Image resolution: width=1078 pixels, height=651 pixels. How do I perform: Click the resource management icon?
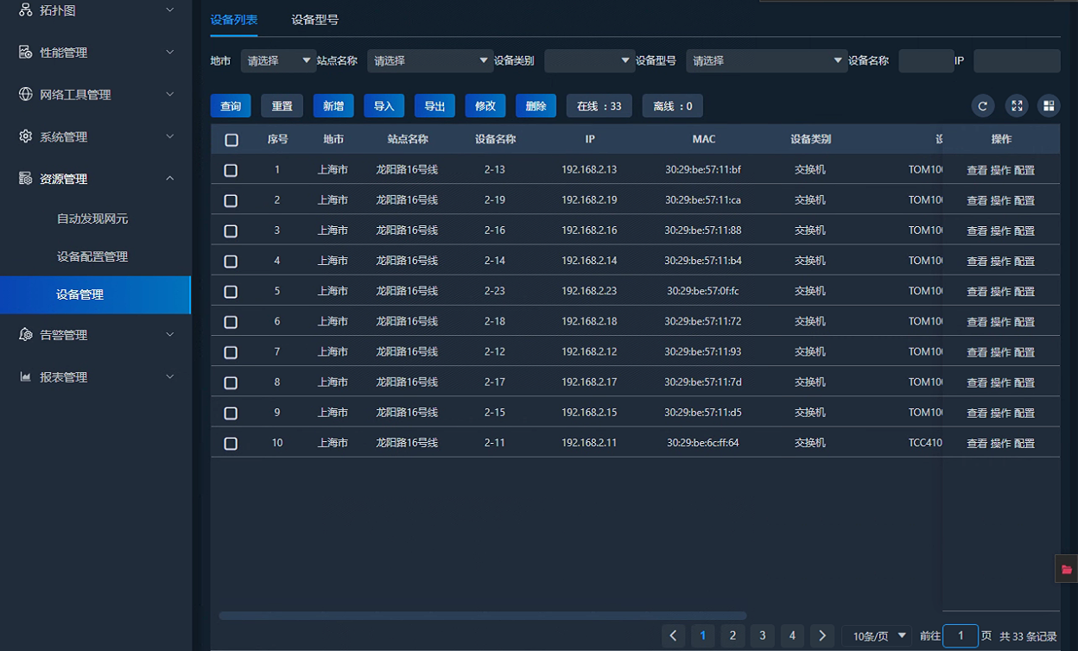[26, 179]
